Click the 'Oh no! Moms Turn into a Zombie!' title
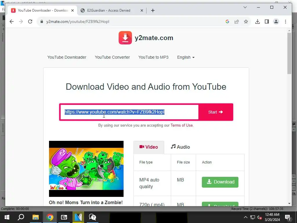 click(86, 202)
